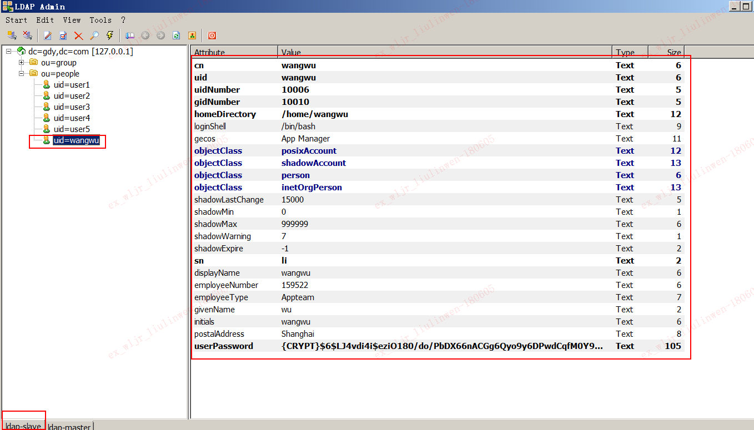Select the postalAddress value Shanghai

298,333
